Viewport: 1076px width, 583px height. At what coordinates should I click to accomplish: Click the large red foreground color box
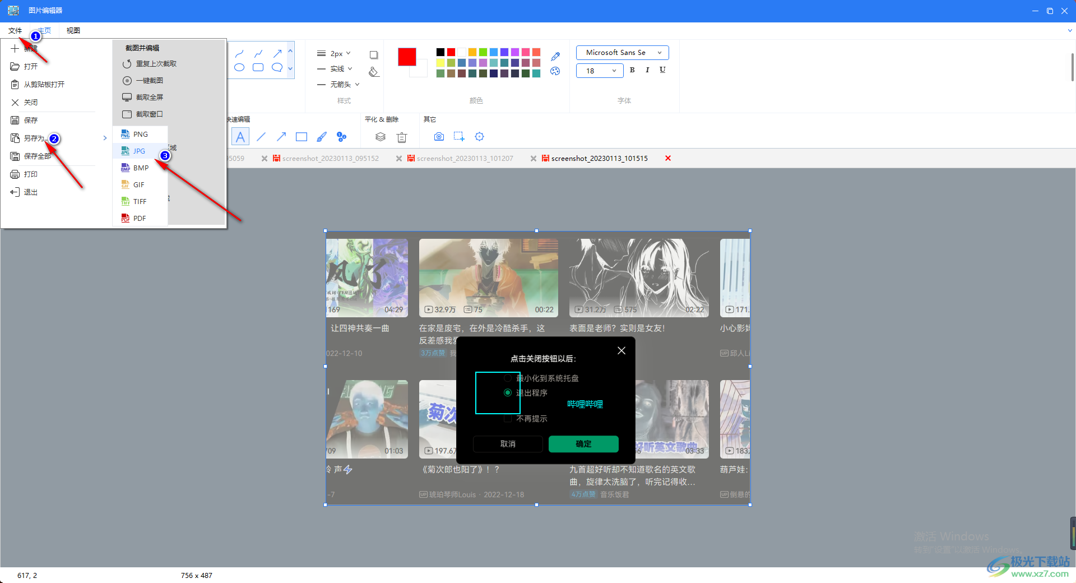(x=407, y=57)
